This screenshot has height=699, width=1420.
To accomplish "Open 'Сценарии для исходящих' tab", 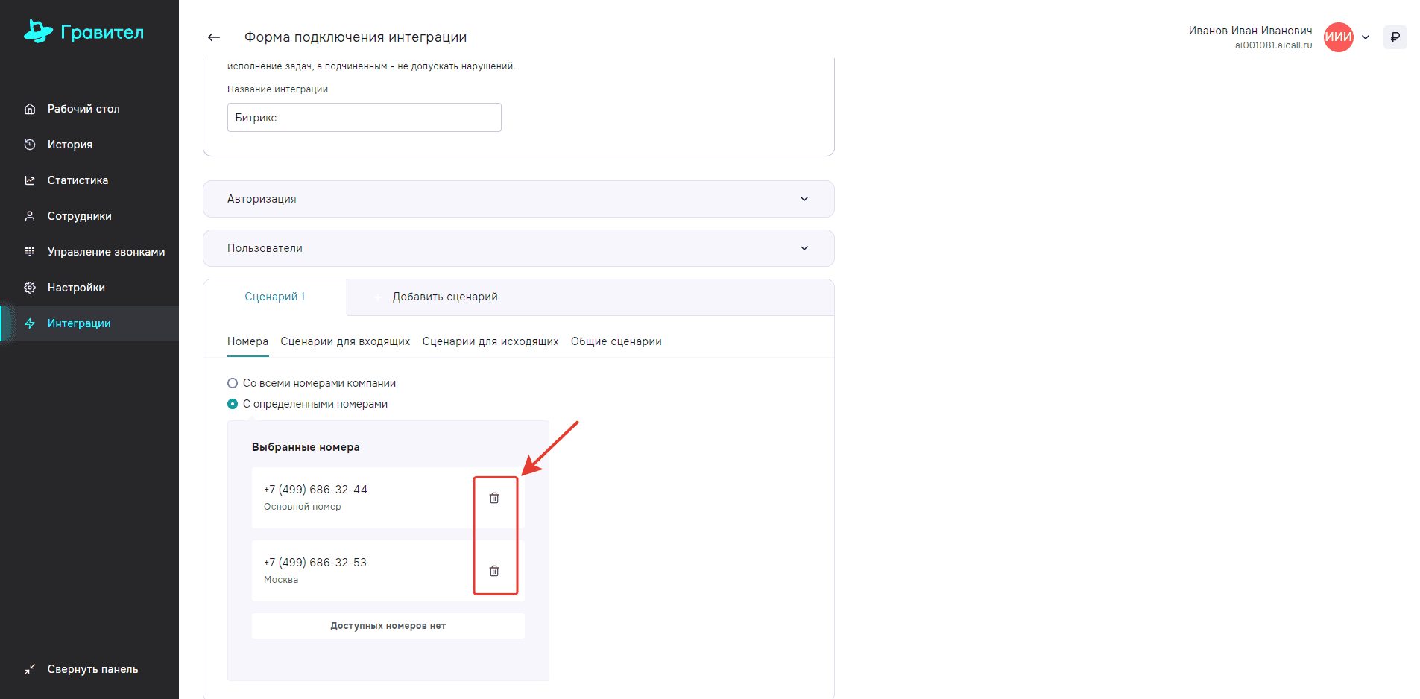I will pos(490,341).
